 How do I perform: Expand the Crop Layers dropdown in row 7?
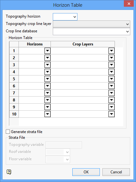[111, 93]
